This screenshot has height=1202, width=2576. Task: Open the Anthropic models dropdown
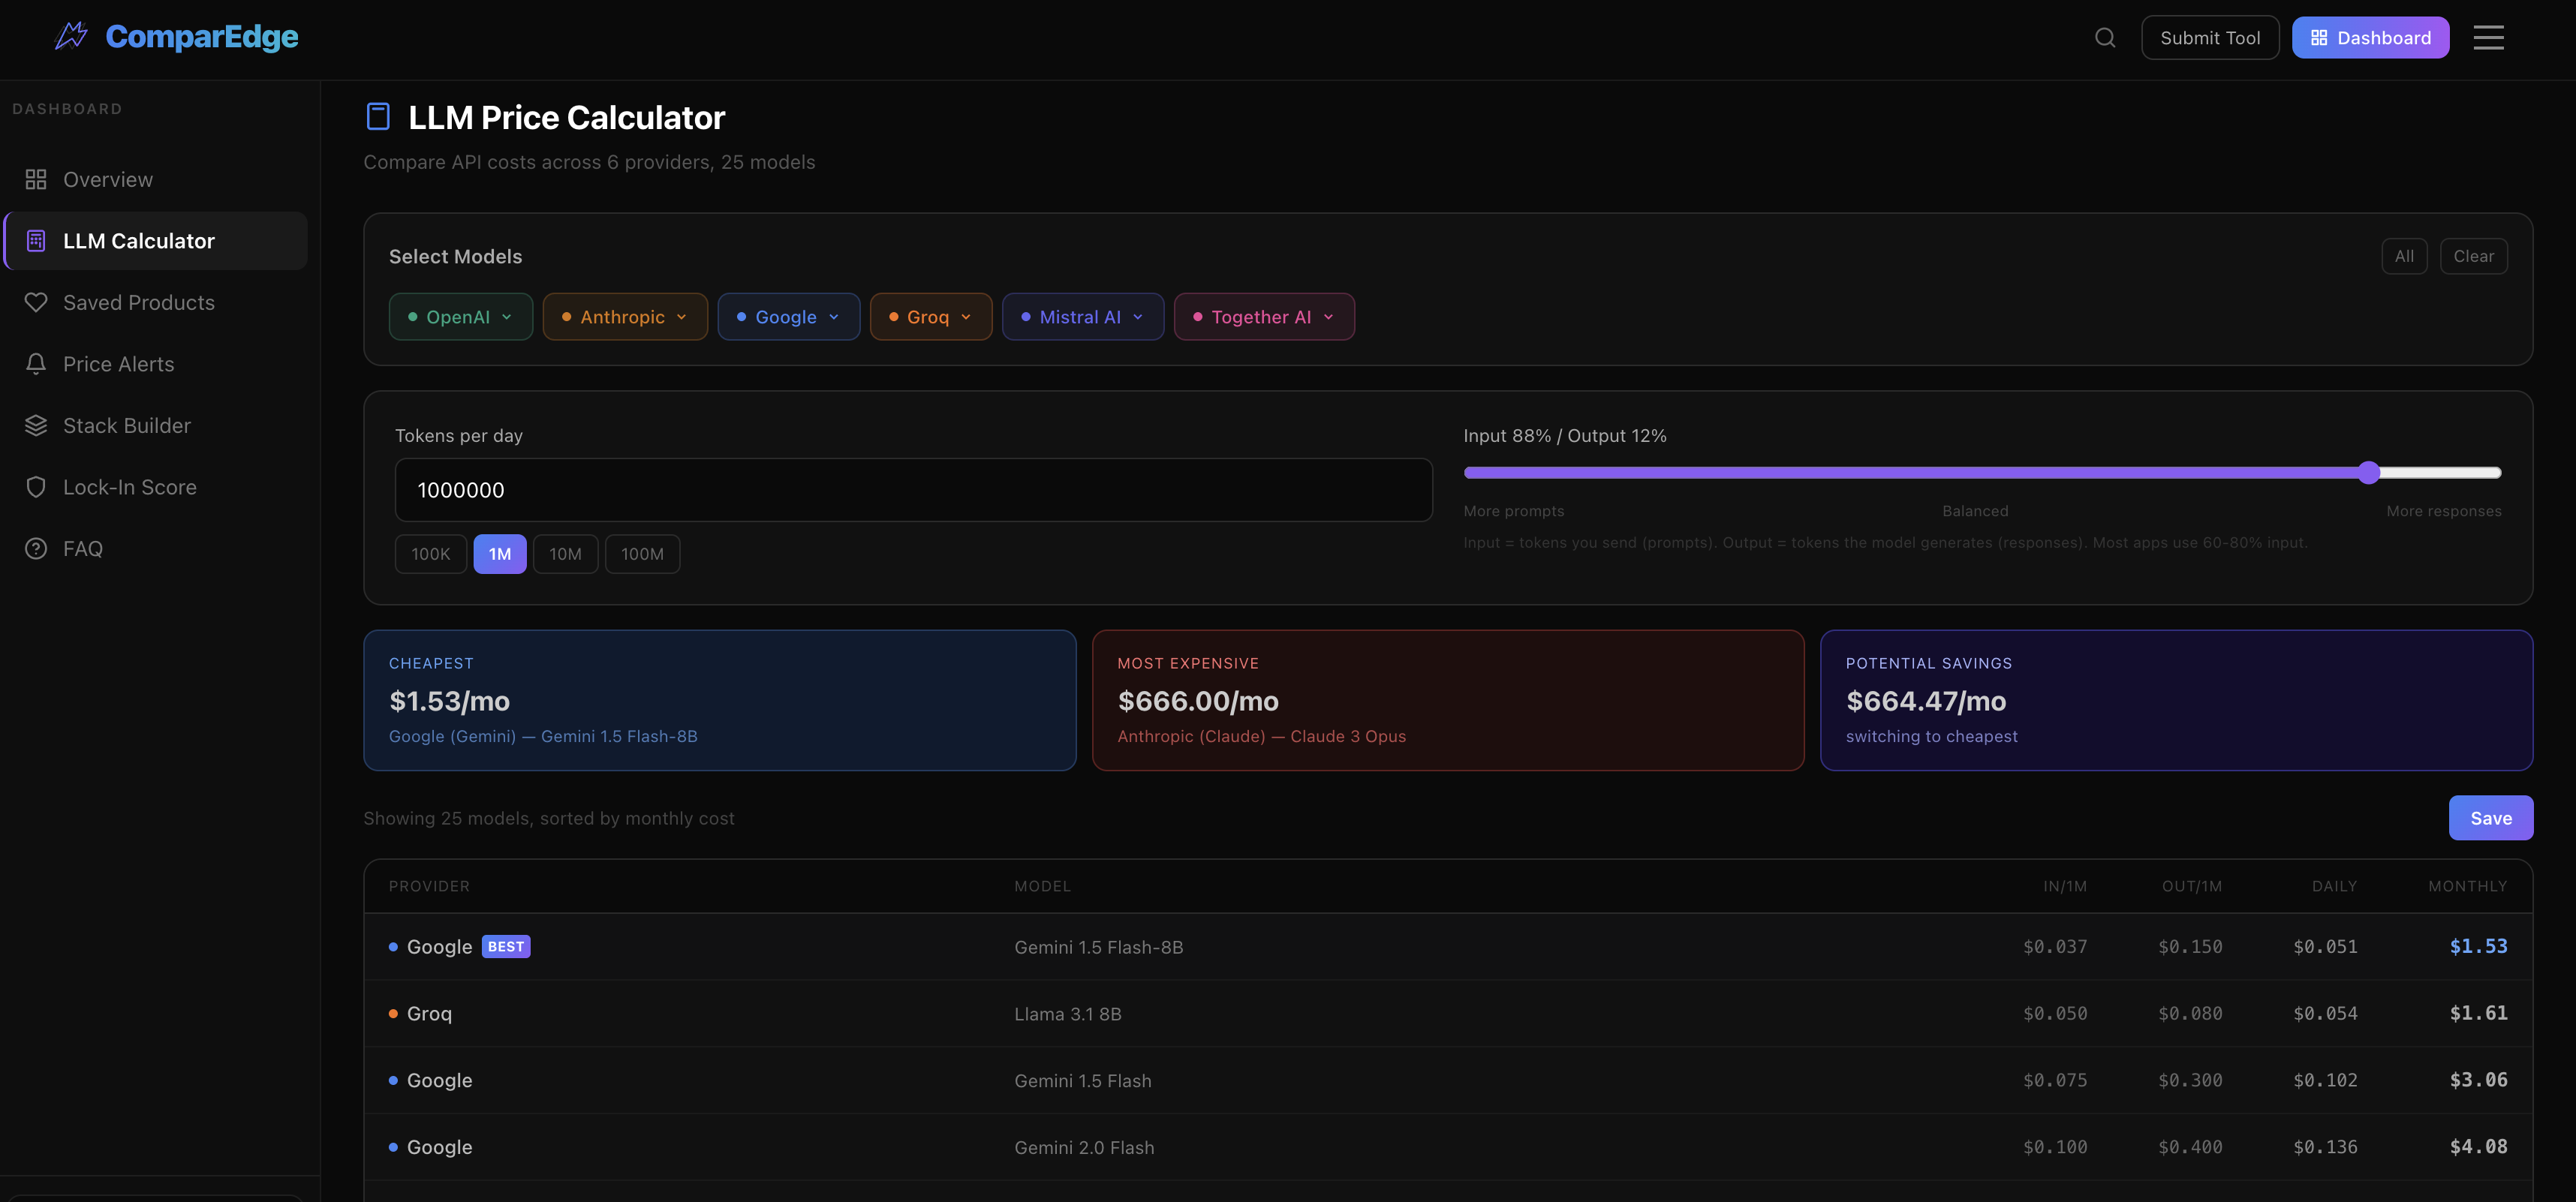(x=625, y=316)
